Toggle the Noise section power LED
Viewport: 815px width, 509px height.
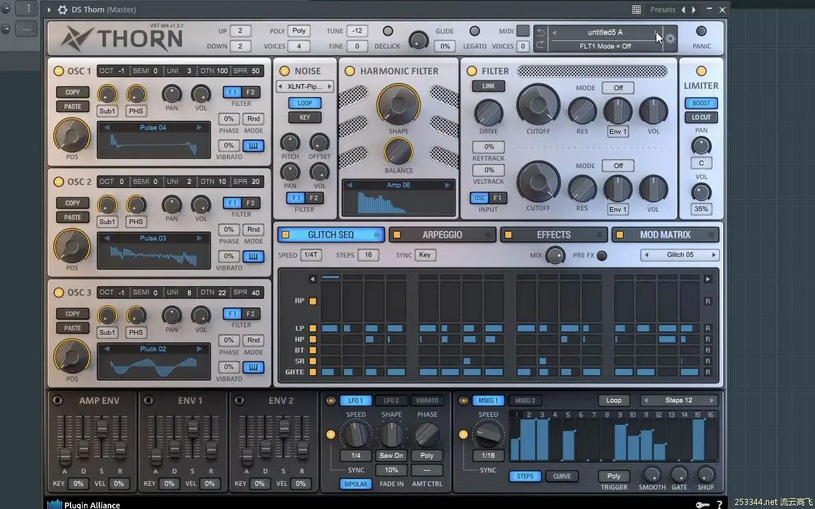point(284,71)
